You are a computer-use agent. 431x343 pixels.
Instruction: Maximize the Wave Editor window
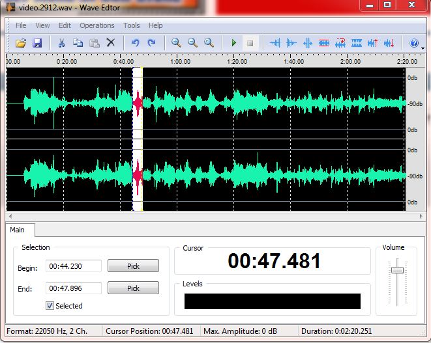(387, 5)
